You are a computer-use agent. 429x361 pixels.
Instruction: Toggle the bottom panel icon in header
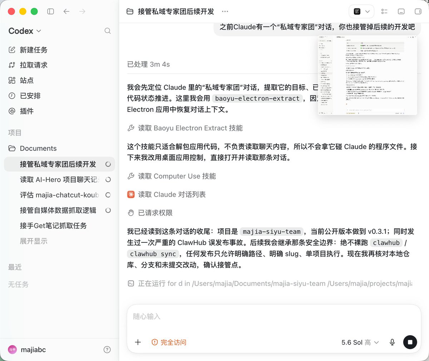(401, 11)
